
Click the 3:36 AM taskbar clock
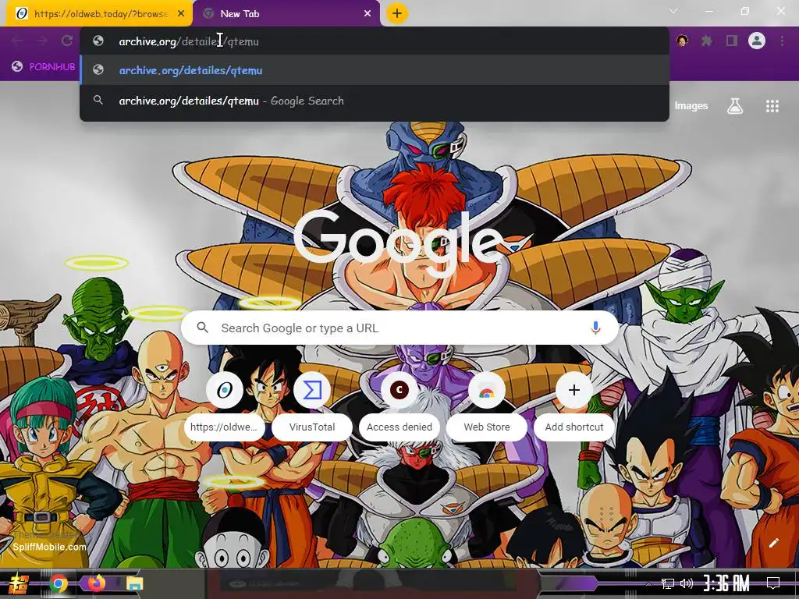point(726,583)
